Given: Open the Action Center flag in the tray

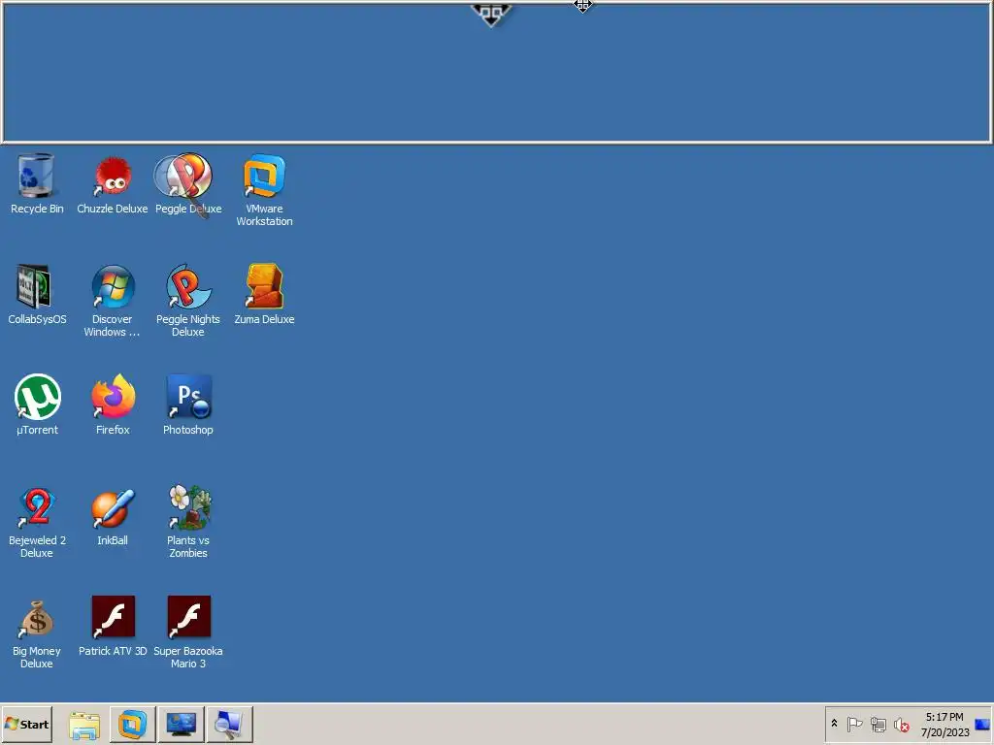Looking at the screenshot, I should [x=854, y=724].
